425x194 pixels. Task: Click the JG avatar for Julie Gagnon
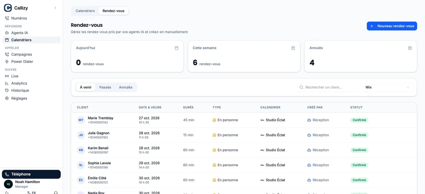tap(81, 135)
